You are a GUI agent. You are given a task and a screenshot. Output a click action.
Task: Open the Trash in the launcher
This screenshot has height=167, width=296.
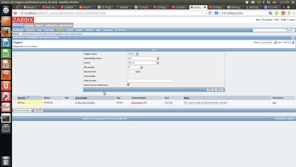click(x=6, y=161)
